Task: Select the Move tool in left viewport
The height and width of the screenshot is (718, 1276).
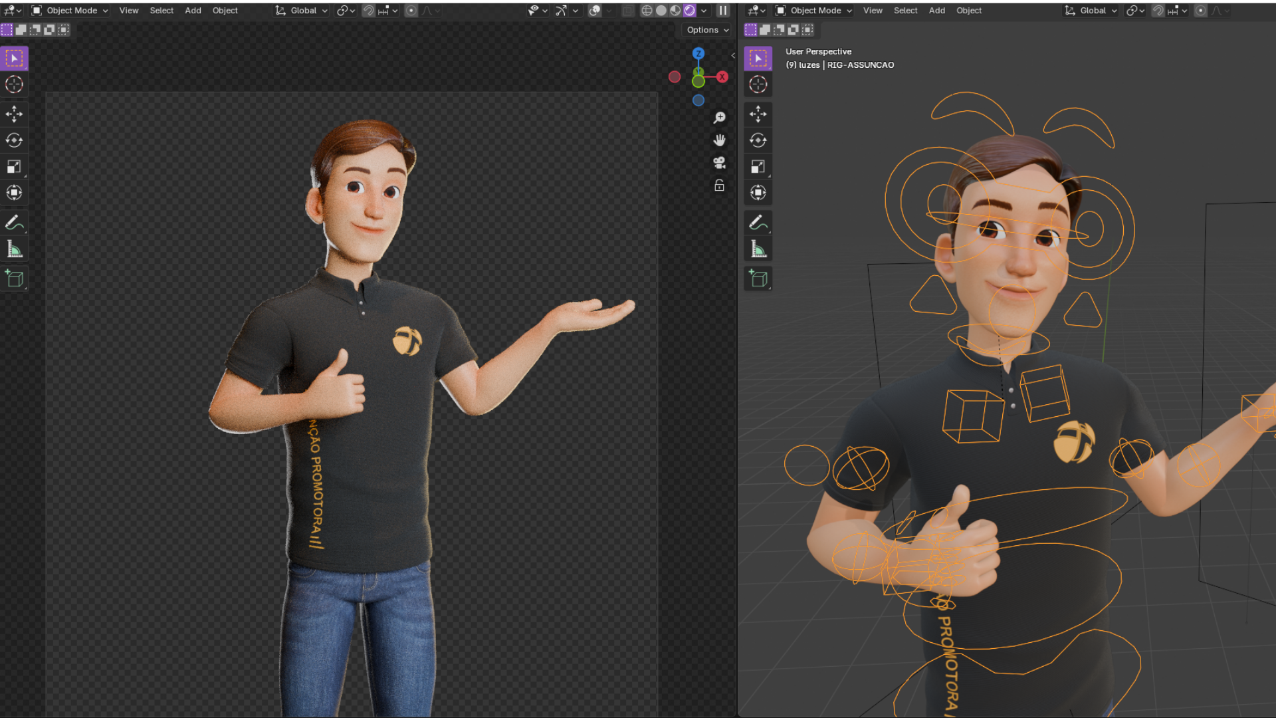Action: (x=14, y=114)
